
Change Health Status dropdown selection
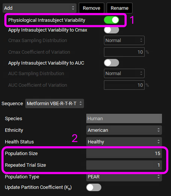click(124, 142)
